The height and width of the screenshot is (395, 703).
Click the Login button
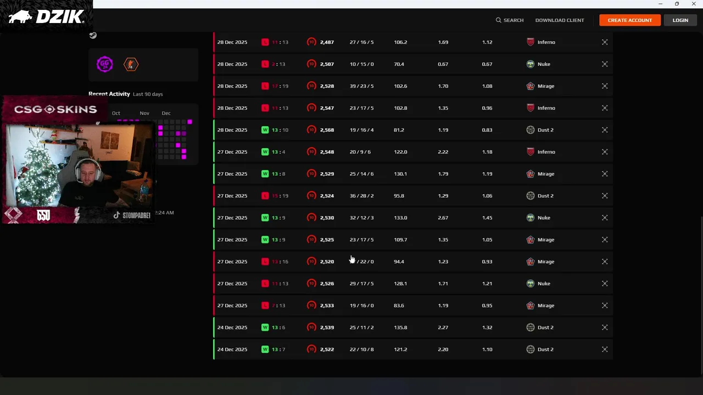pos(680,20)
